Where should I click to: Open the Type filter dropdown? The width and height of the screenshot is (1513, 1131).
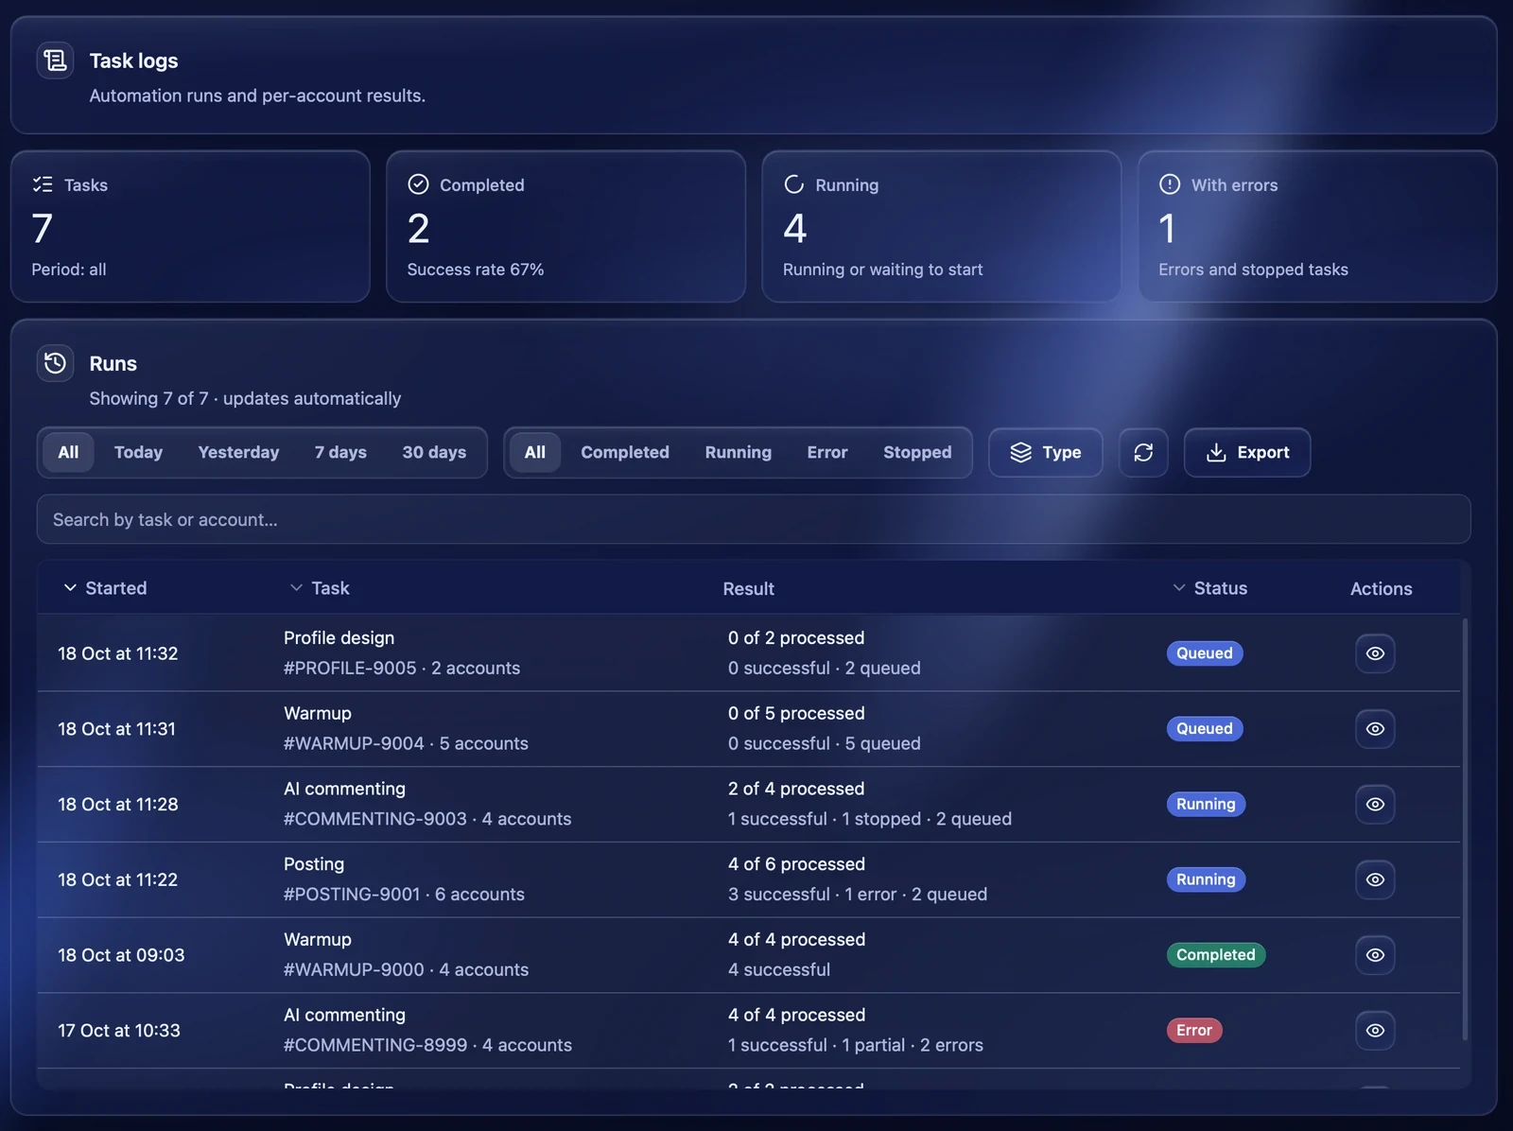click(x=1046, y=453)
